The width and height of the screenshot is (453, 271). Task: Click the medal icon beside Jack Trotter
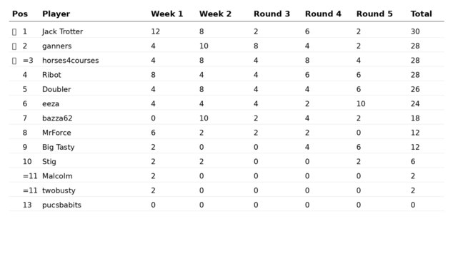point(14,31)
